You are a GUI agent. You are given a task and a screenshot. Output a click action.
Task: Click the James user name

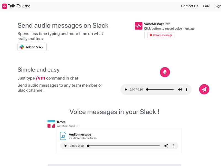point(61,122)
